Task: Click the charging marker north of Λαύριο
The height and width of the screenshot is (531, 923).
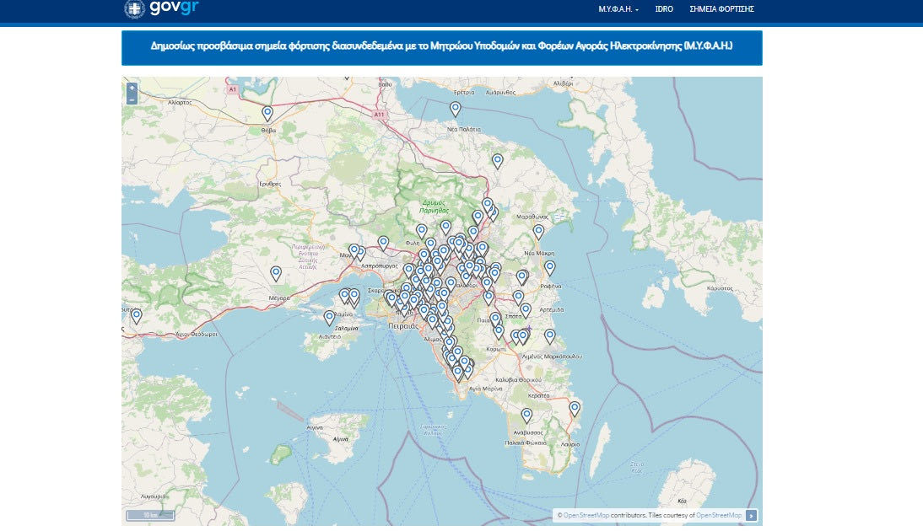Action: coord(575,408)
